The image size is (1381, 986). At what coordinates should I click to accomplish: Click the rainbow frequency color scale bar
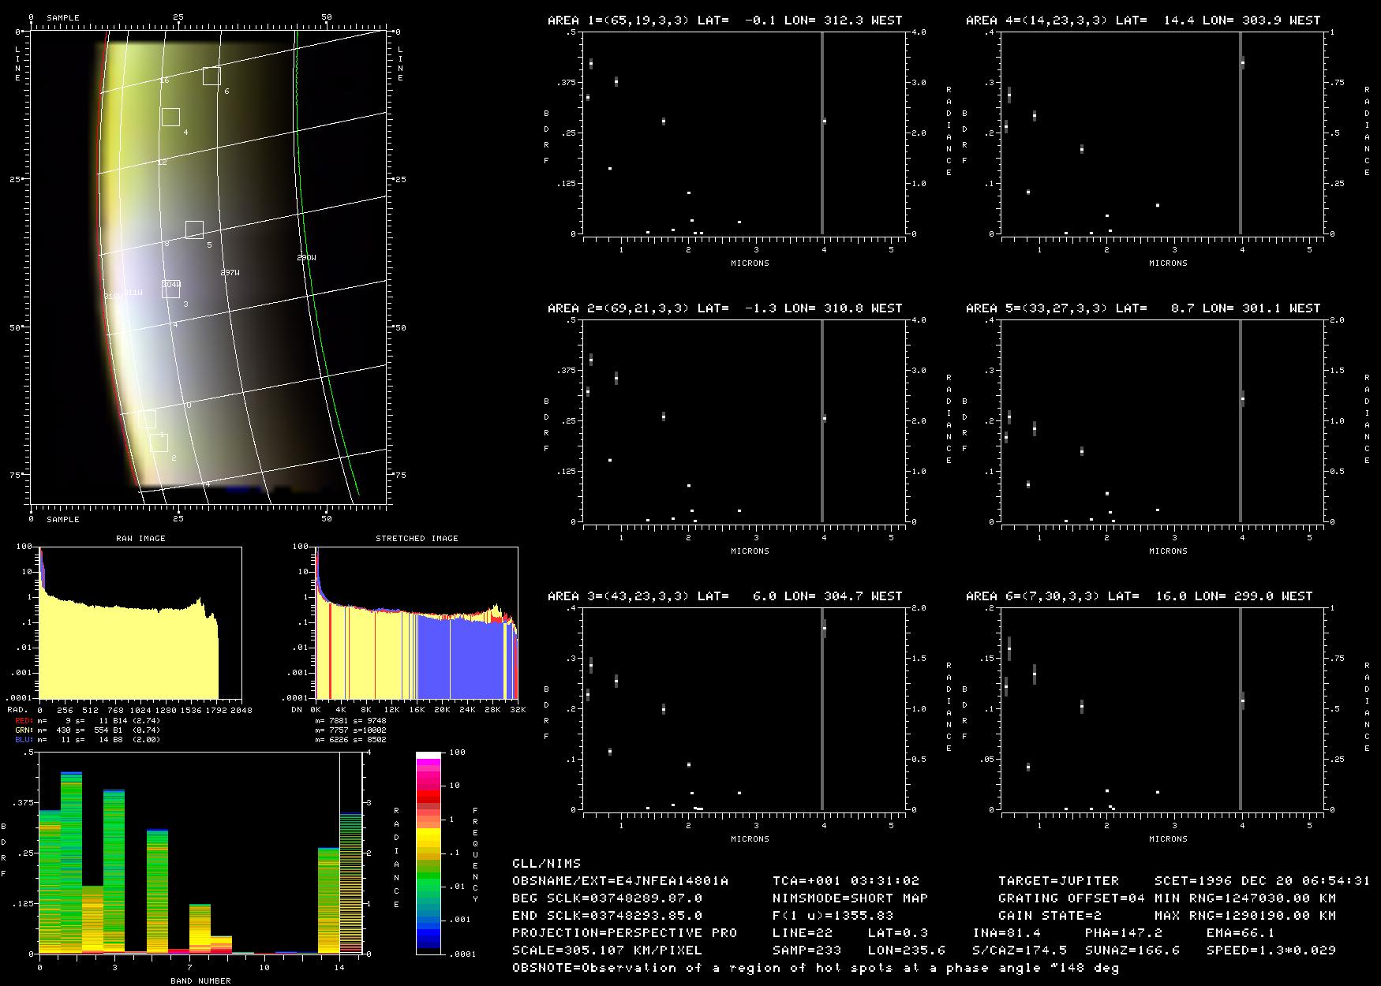click(x=428, y=853)
